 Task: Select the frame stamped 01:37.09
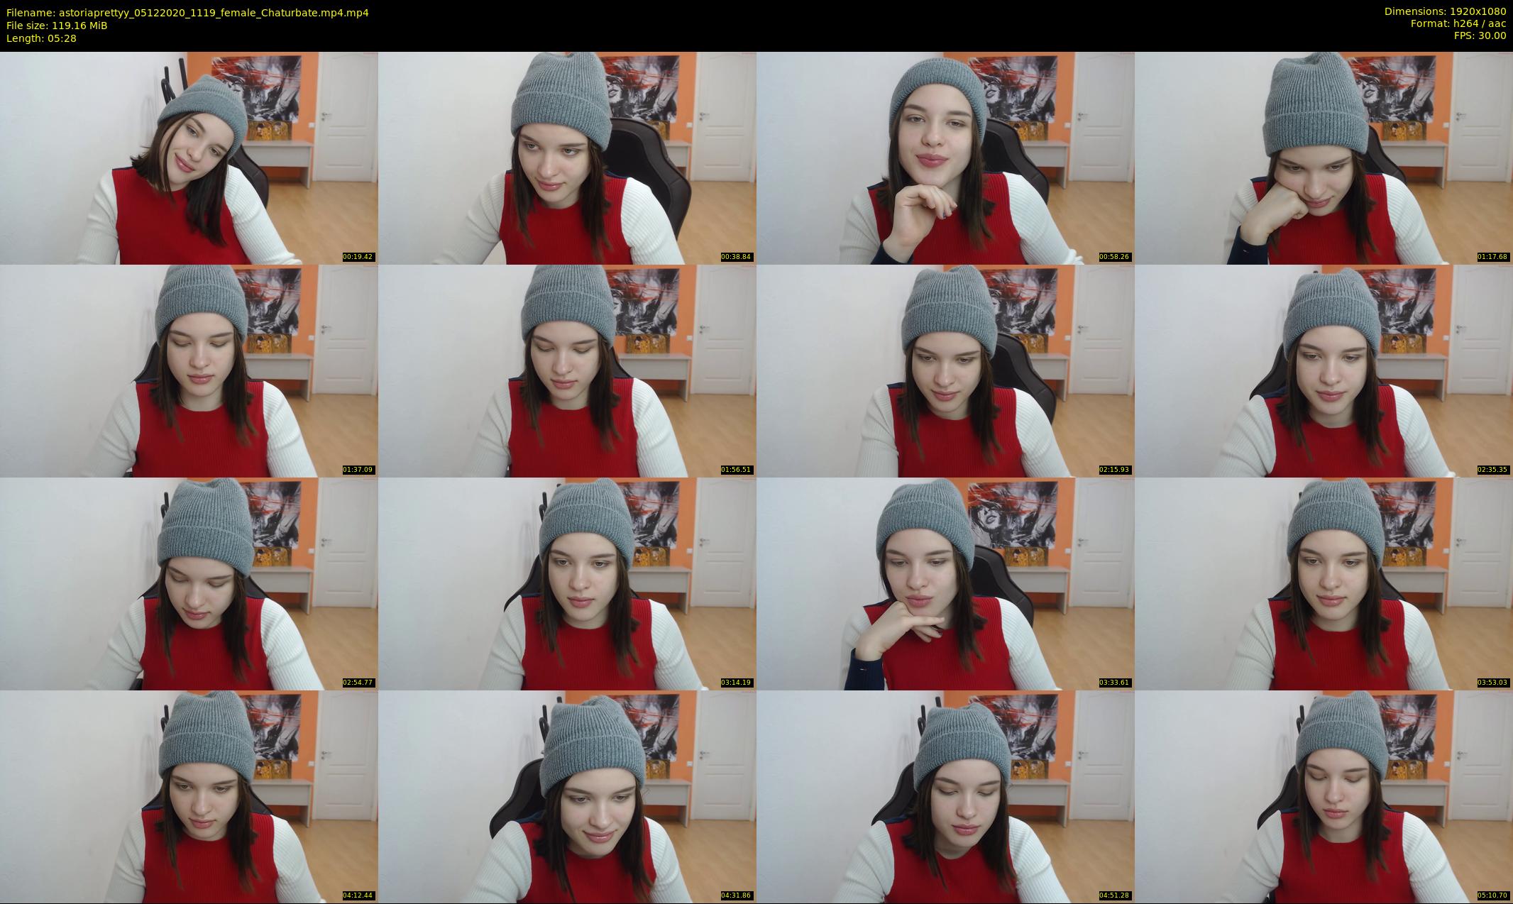(189, 370)
